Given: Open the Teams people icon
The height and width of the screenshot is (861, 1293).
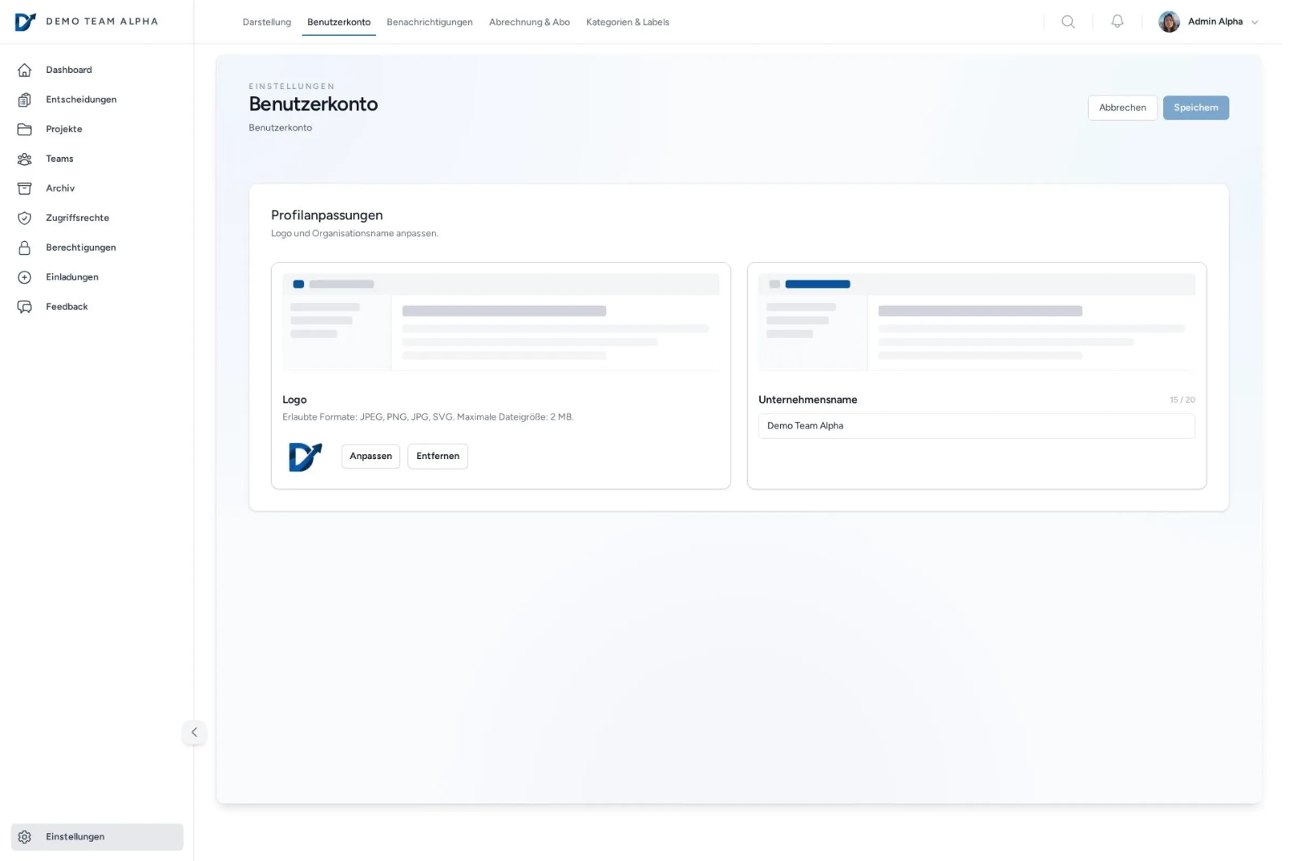Looking at the screenshot, I should pos(24,159).
